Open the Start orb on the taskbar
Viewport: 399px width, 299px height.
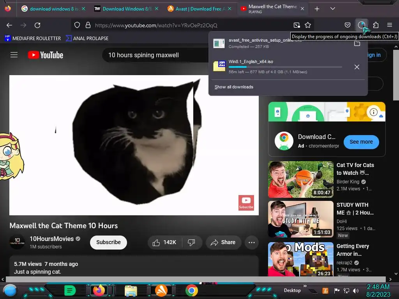[x=10, y=290]
